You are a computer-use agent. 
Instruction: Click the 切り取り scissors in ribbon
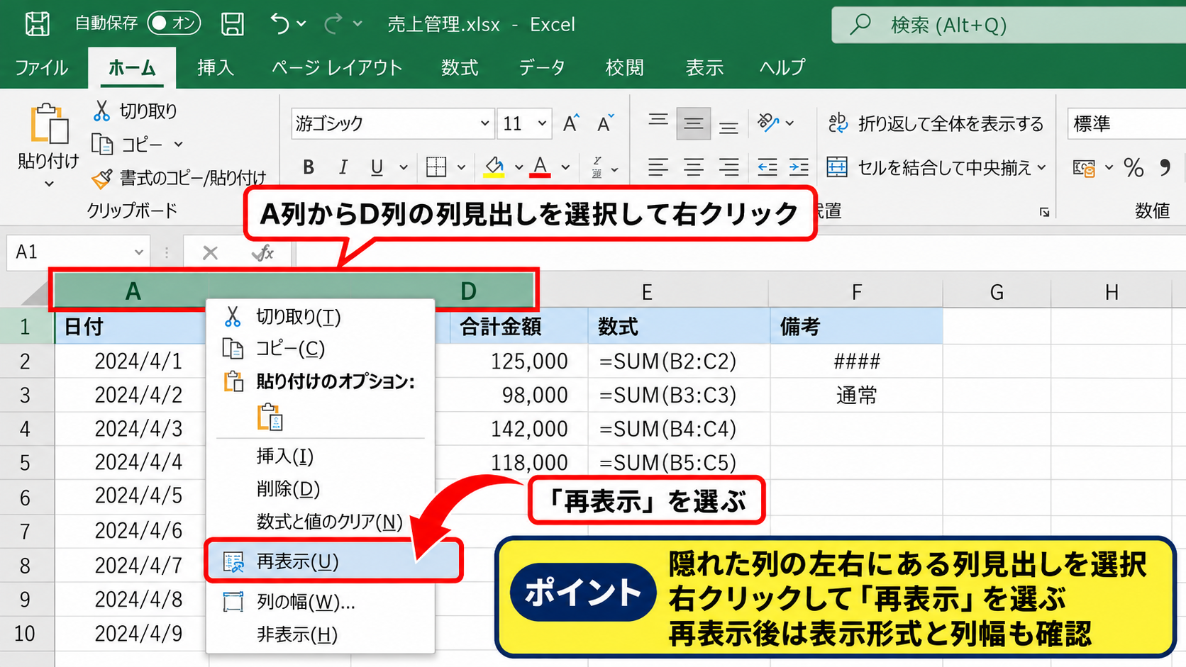(102, 111)
